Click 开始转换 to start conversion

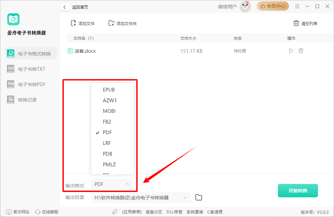click(298, 191)
